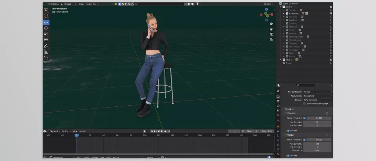Open the Object Data properties tab
Image resolution: width=376 pixels, height=161 pixels.
(278, 149)
